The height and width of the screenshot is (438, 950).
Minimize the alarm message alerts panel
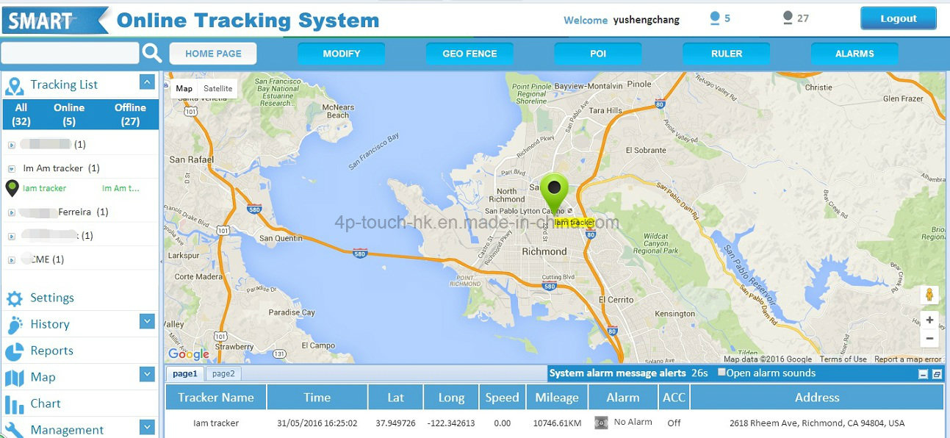pos(923,374)
